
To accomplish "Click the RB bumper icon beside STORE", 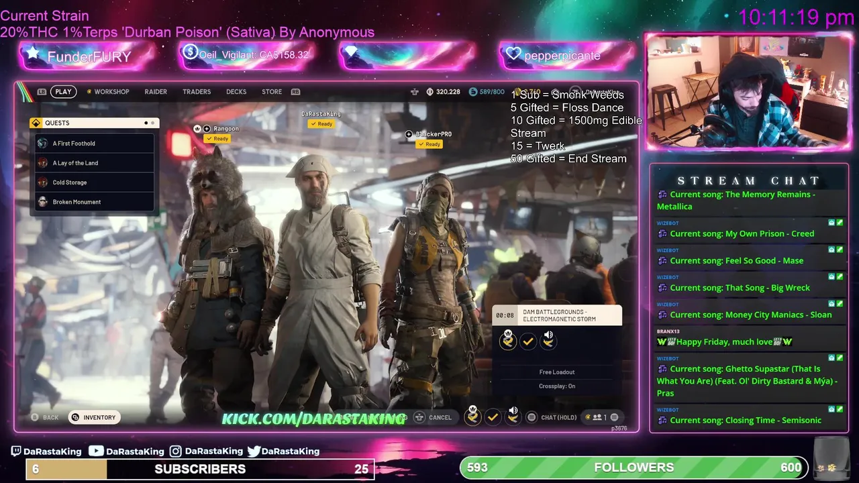I will point(295,92).
